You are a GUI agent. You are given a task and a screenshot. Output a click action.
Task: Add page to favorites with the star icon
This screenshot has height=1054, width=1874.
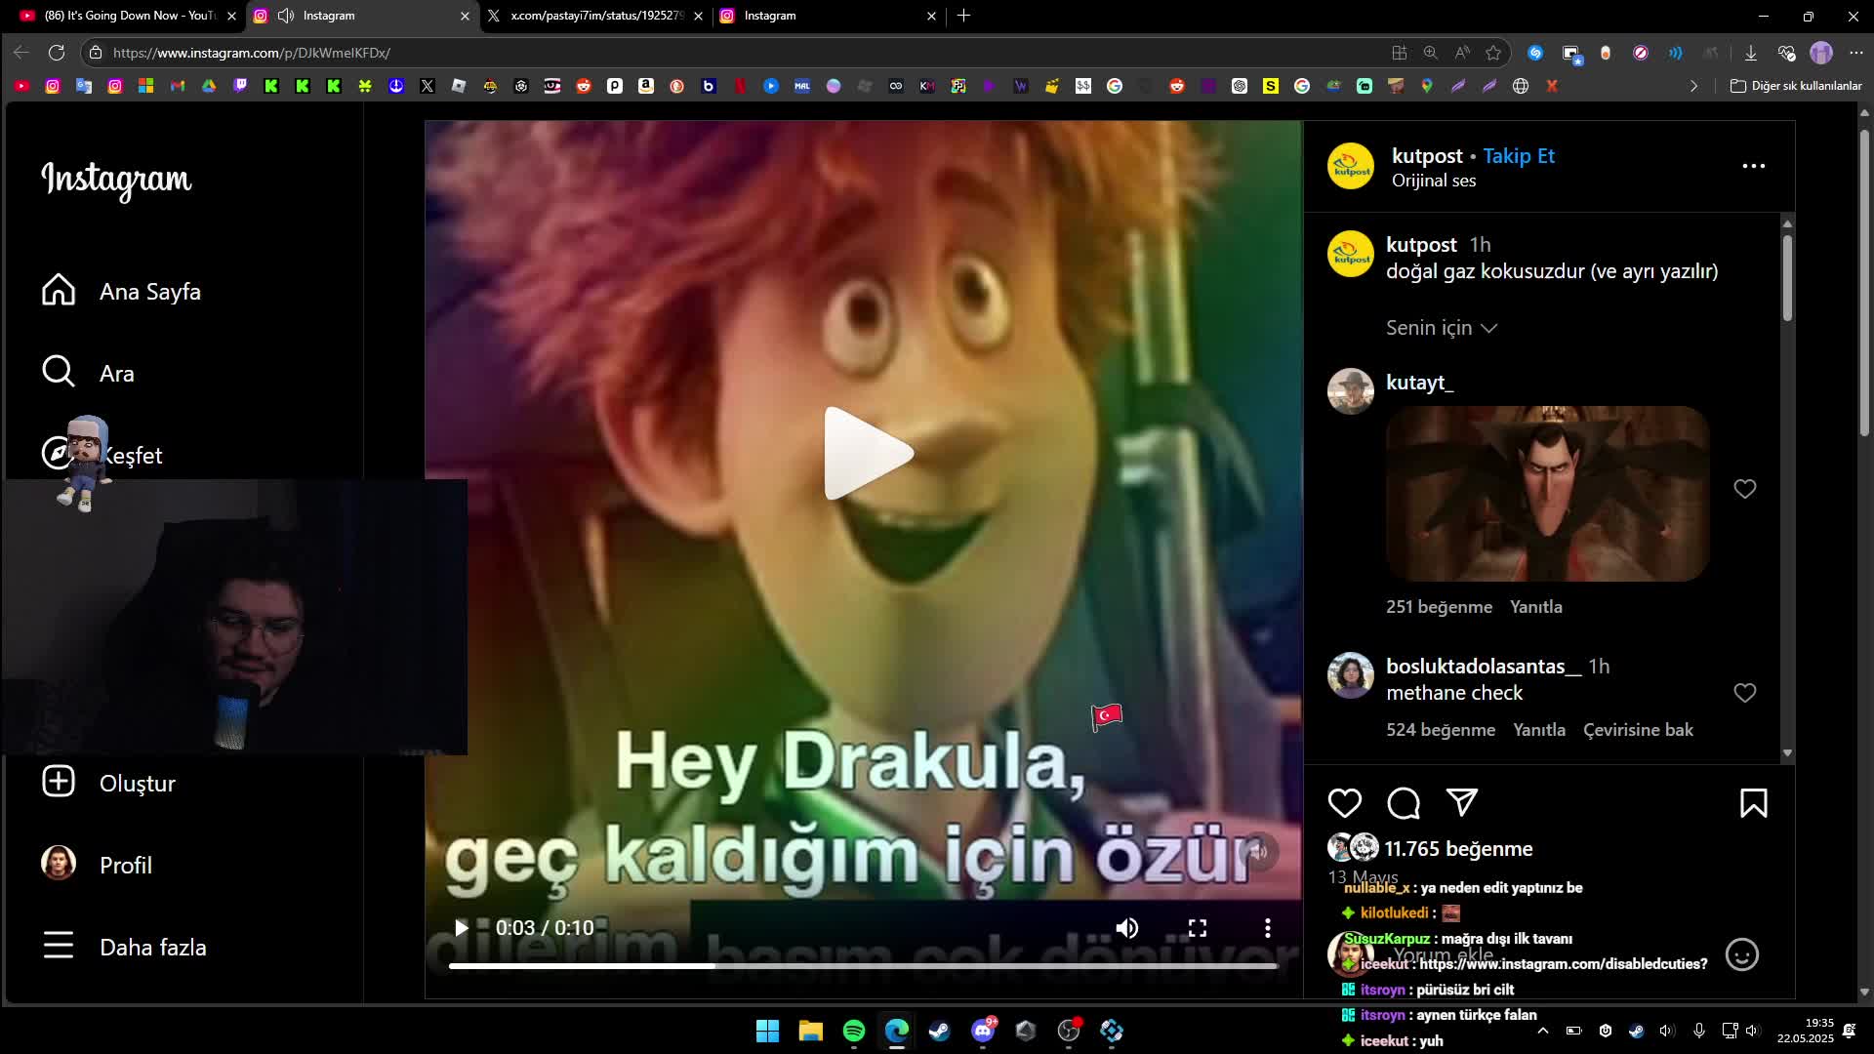coord(1493,53)
